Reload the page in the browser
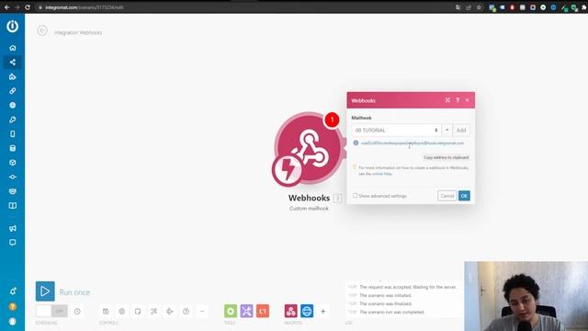588x331 pixels. (28, 7)
